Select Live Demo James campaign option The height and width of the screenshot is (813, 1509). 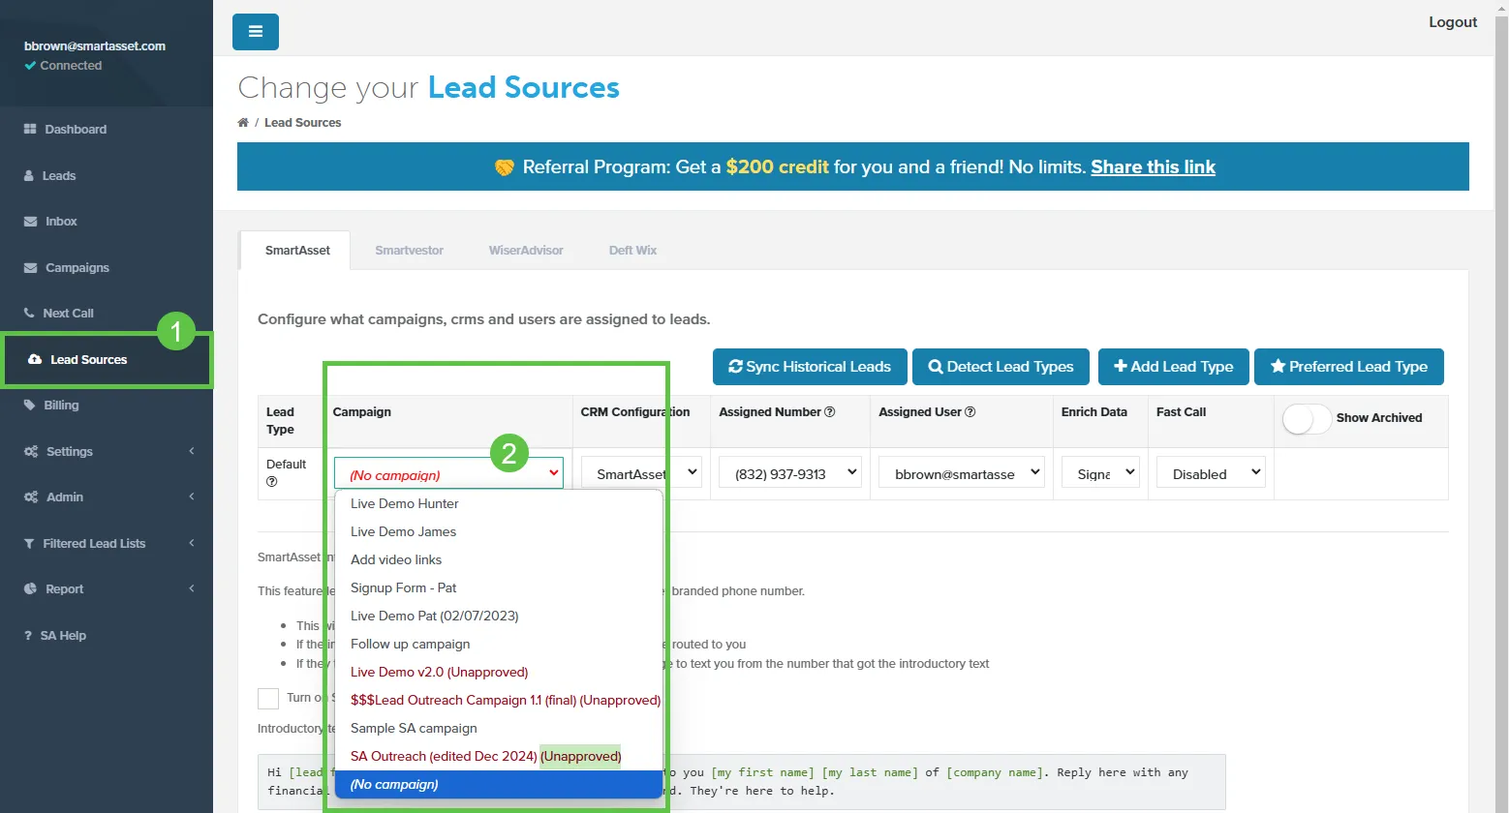(499, 531)
